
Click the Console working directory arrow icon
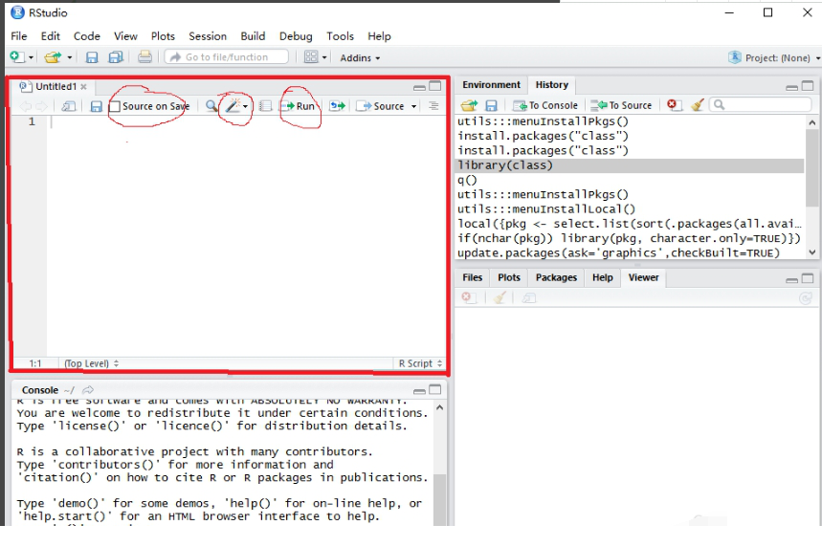pyautogui.click(x=88, y=390)
